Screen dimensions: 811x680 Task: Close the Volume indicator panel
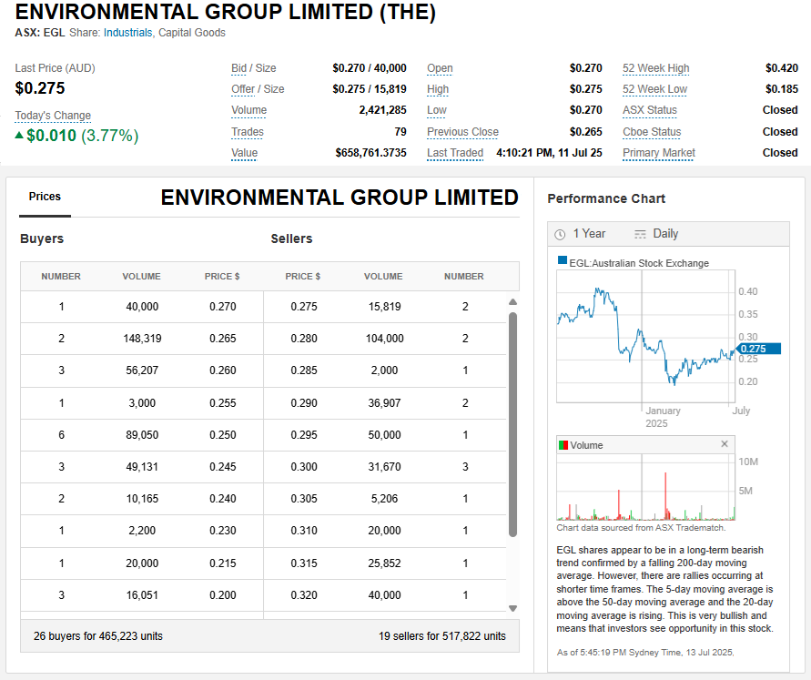(x=725, y=444)
